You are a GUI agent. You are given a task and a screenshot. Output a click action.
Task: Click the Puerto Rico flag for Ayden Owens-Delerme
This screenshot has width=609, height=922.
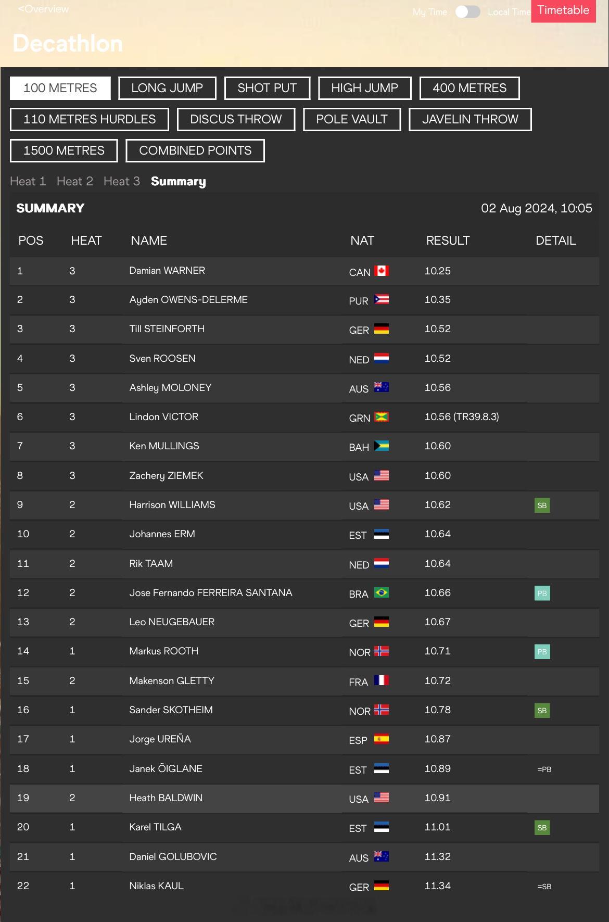[382, 299]
